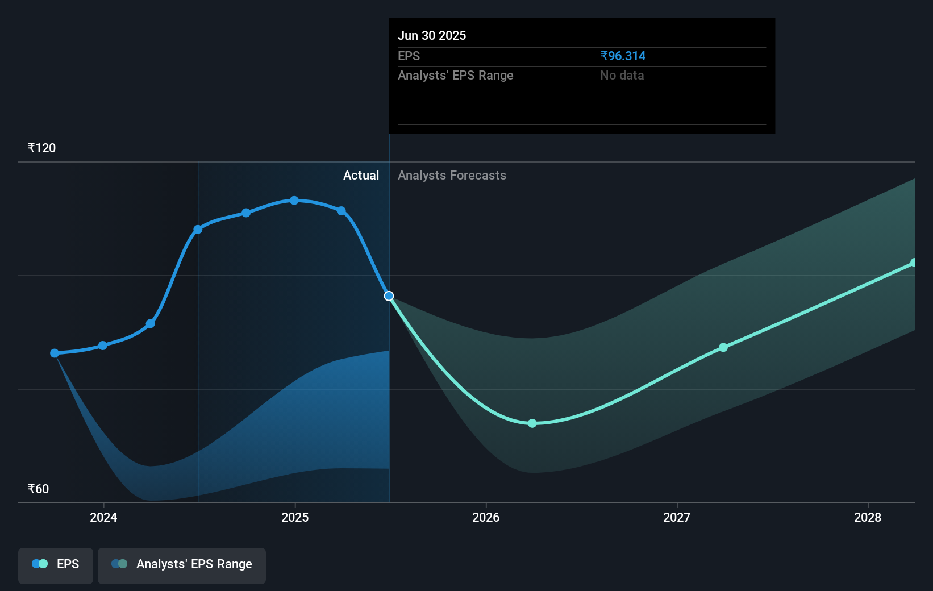The height and width of the screenshot is (591, 933).
Task: Click the 'No data' tooltip value
Action: coord(622,76)
